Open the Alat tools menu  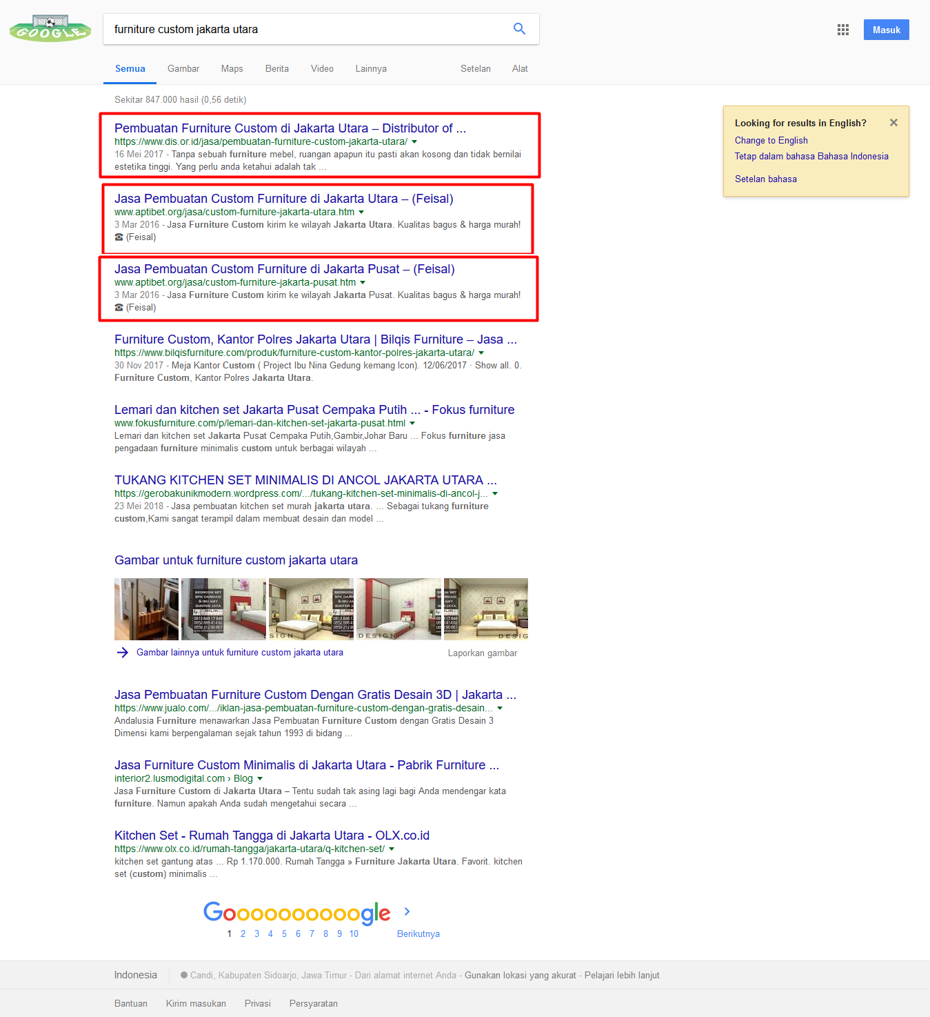point(520,69)
